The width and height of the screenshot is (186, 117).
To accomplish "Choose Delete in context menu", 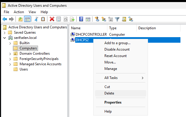I will pos(120,93).
